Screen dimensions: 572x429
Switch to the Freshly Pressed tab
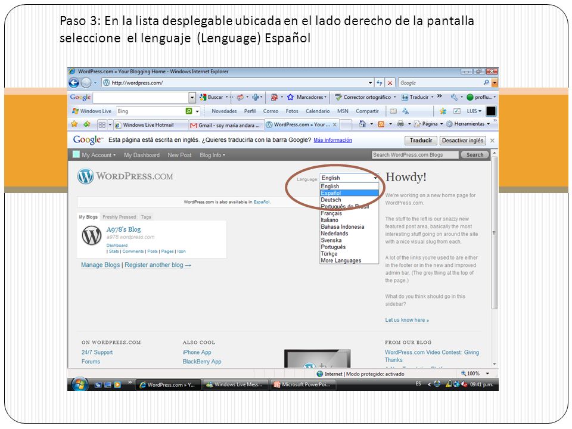click(x=119, y=217)
